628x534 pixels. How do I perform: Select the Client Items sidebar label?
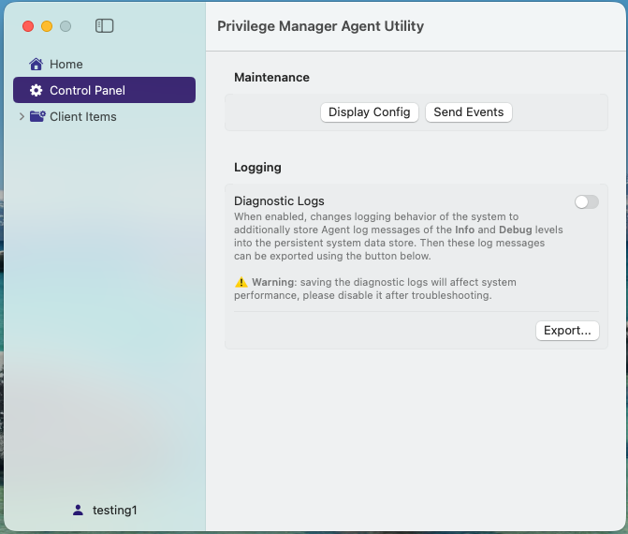(x=83, y=117)
